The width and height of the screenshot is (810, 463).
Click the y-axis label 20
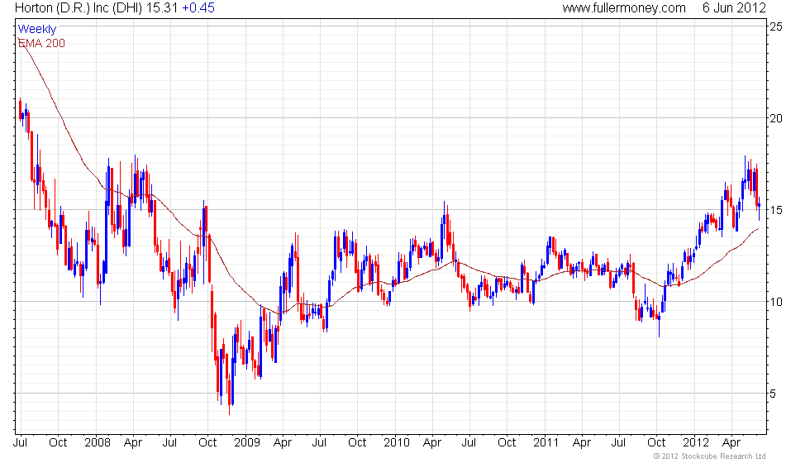(x=776, y=118)
